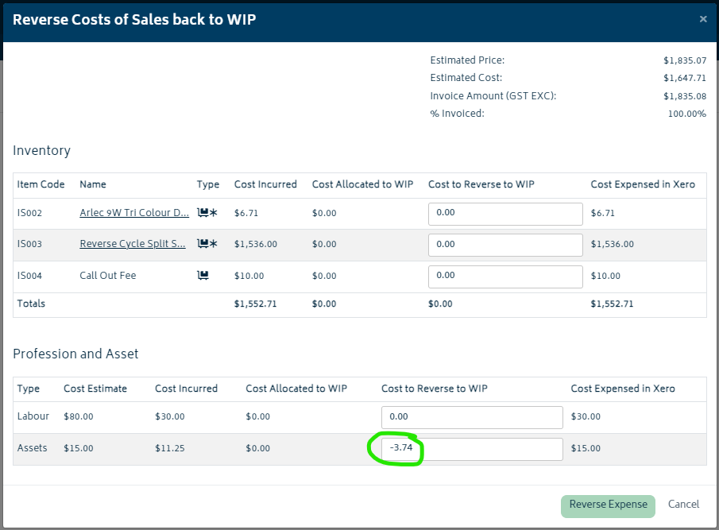Close the Reverse Costs dialog with the X

pyautogui.click(x=703, y=19)
